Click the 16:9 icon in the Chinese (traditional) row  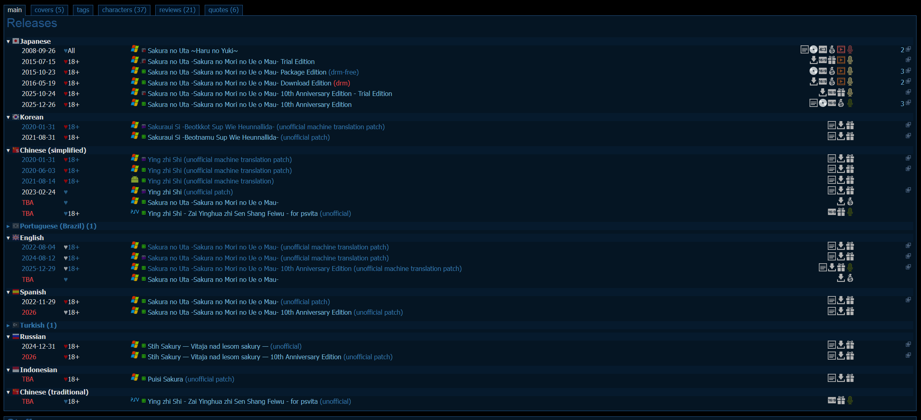click(832, 400)
